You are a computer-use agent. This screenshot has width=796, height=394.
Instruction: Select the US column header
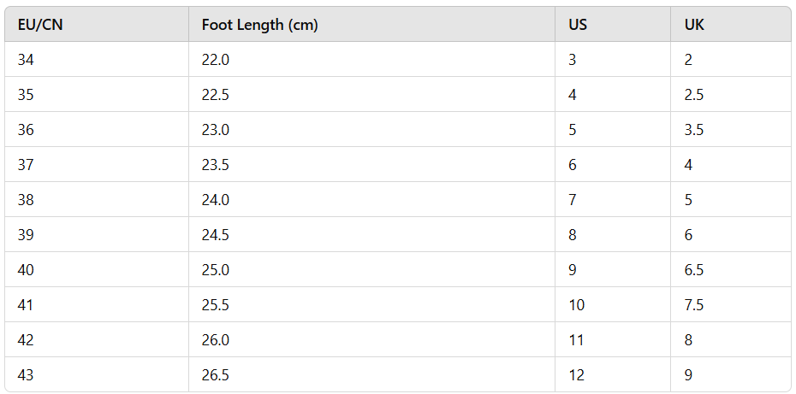[578, 25]
